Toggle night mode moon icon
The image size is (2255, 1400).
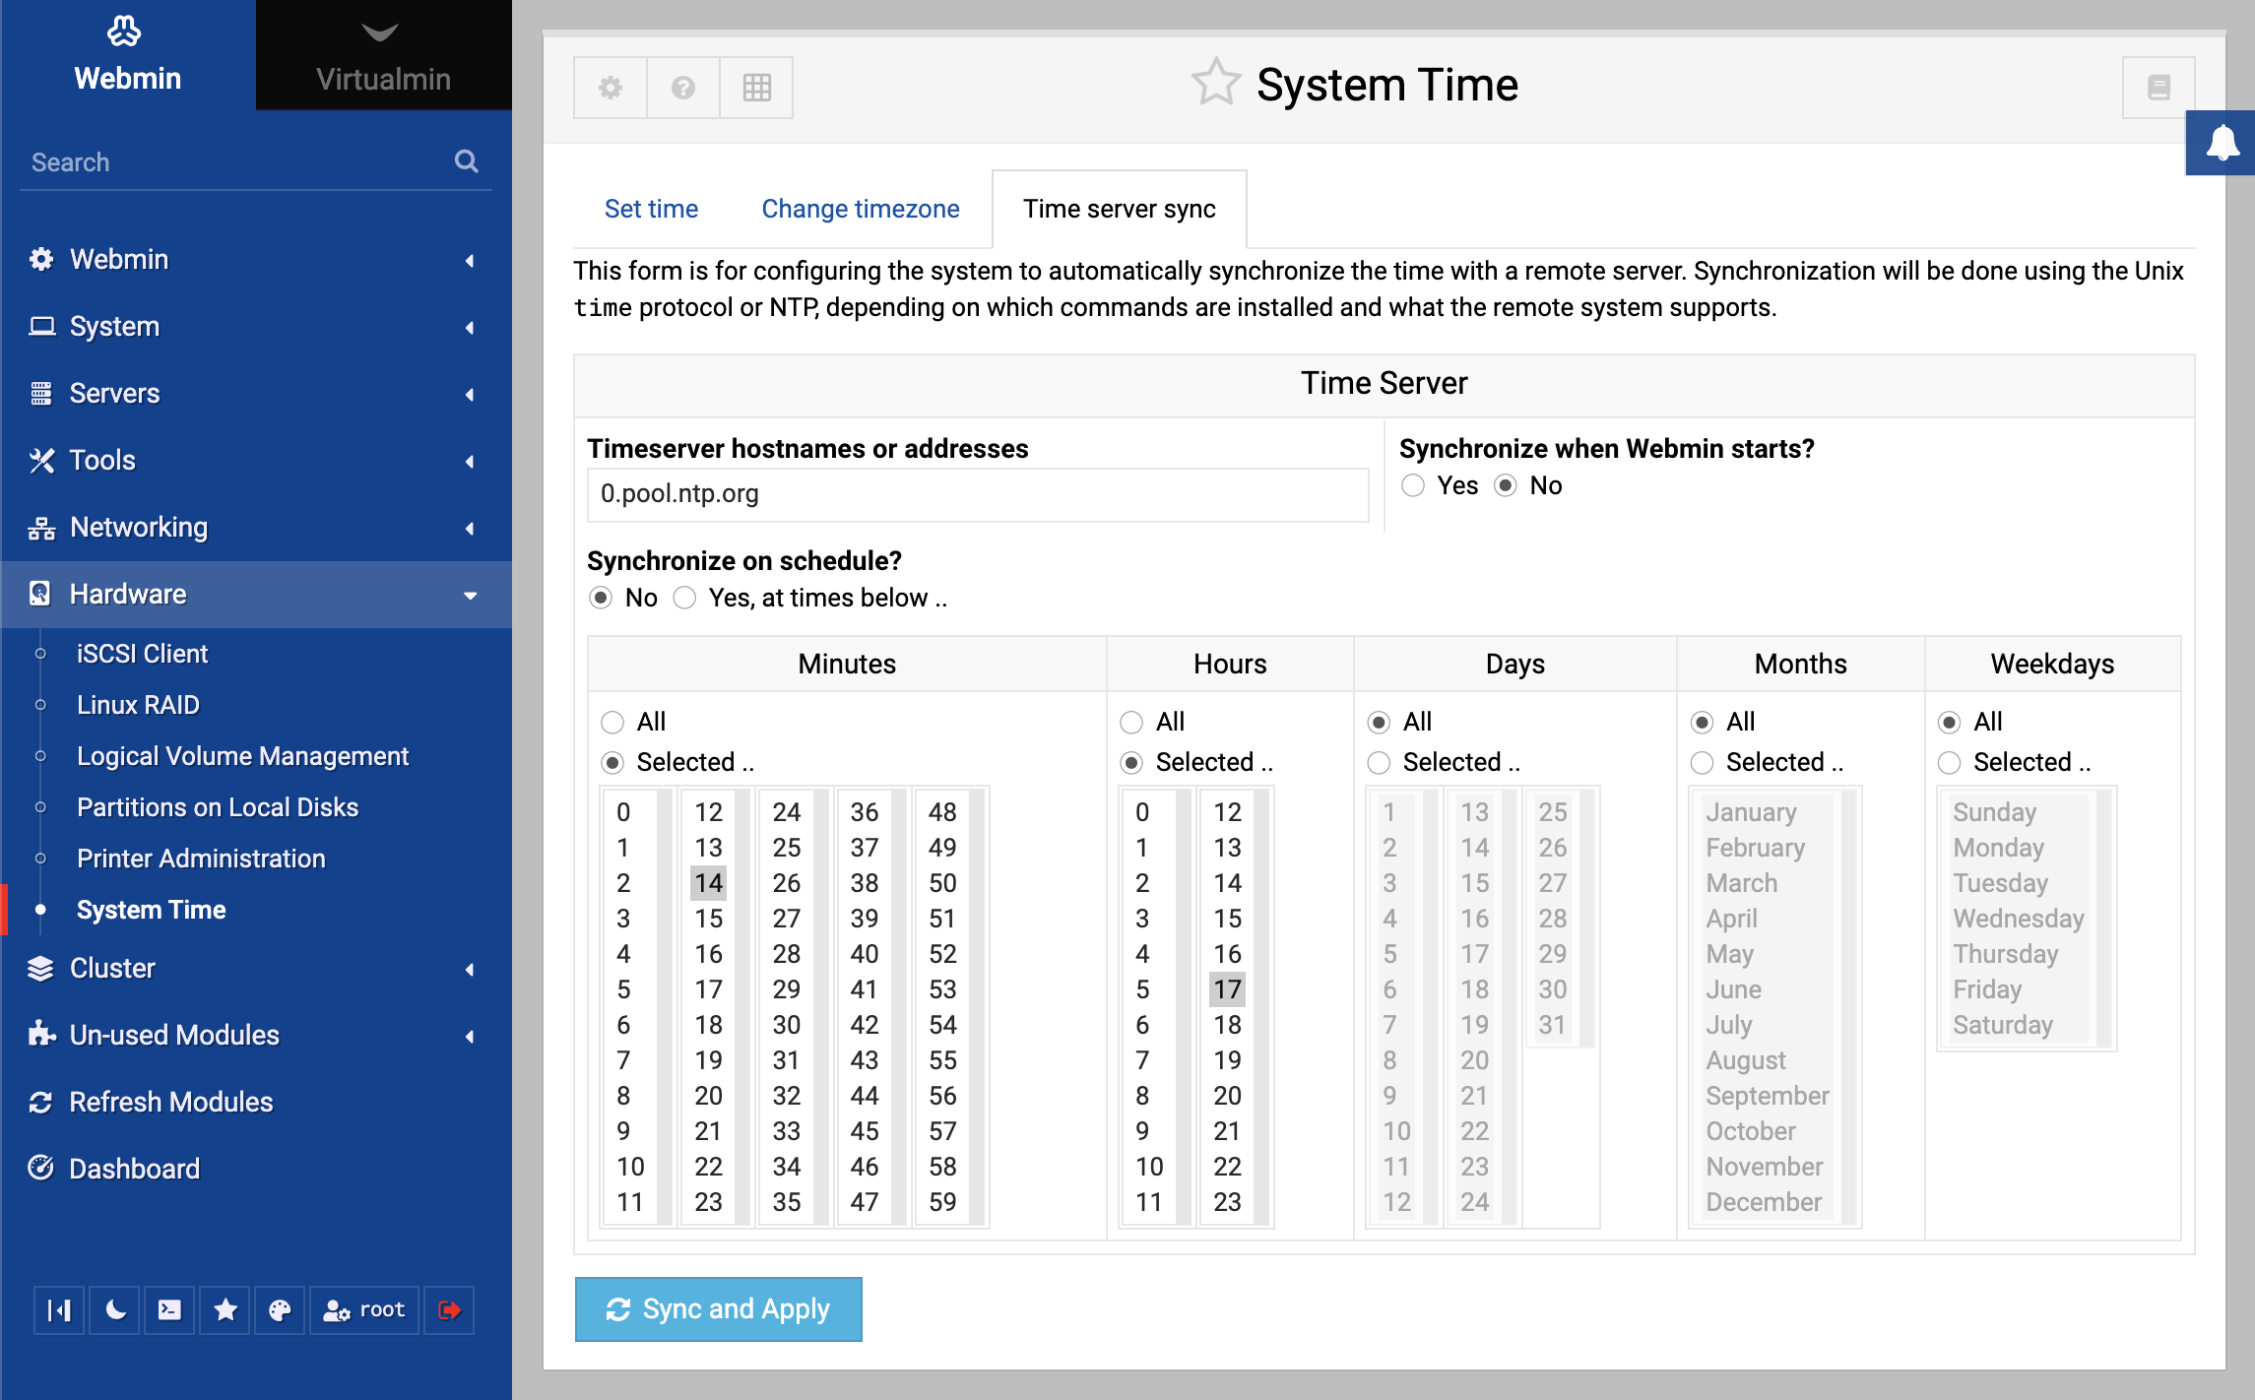coord(115,1309)
